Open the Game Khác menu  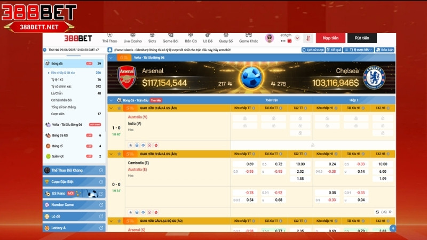[248, 38]
